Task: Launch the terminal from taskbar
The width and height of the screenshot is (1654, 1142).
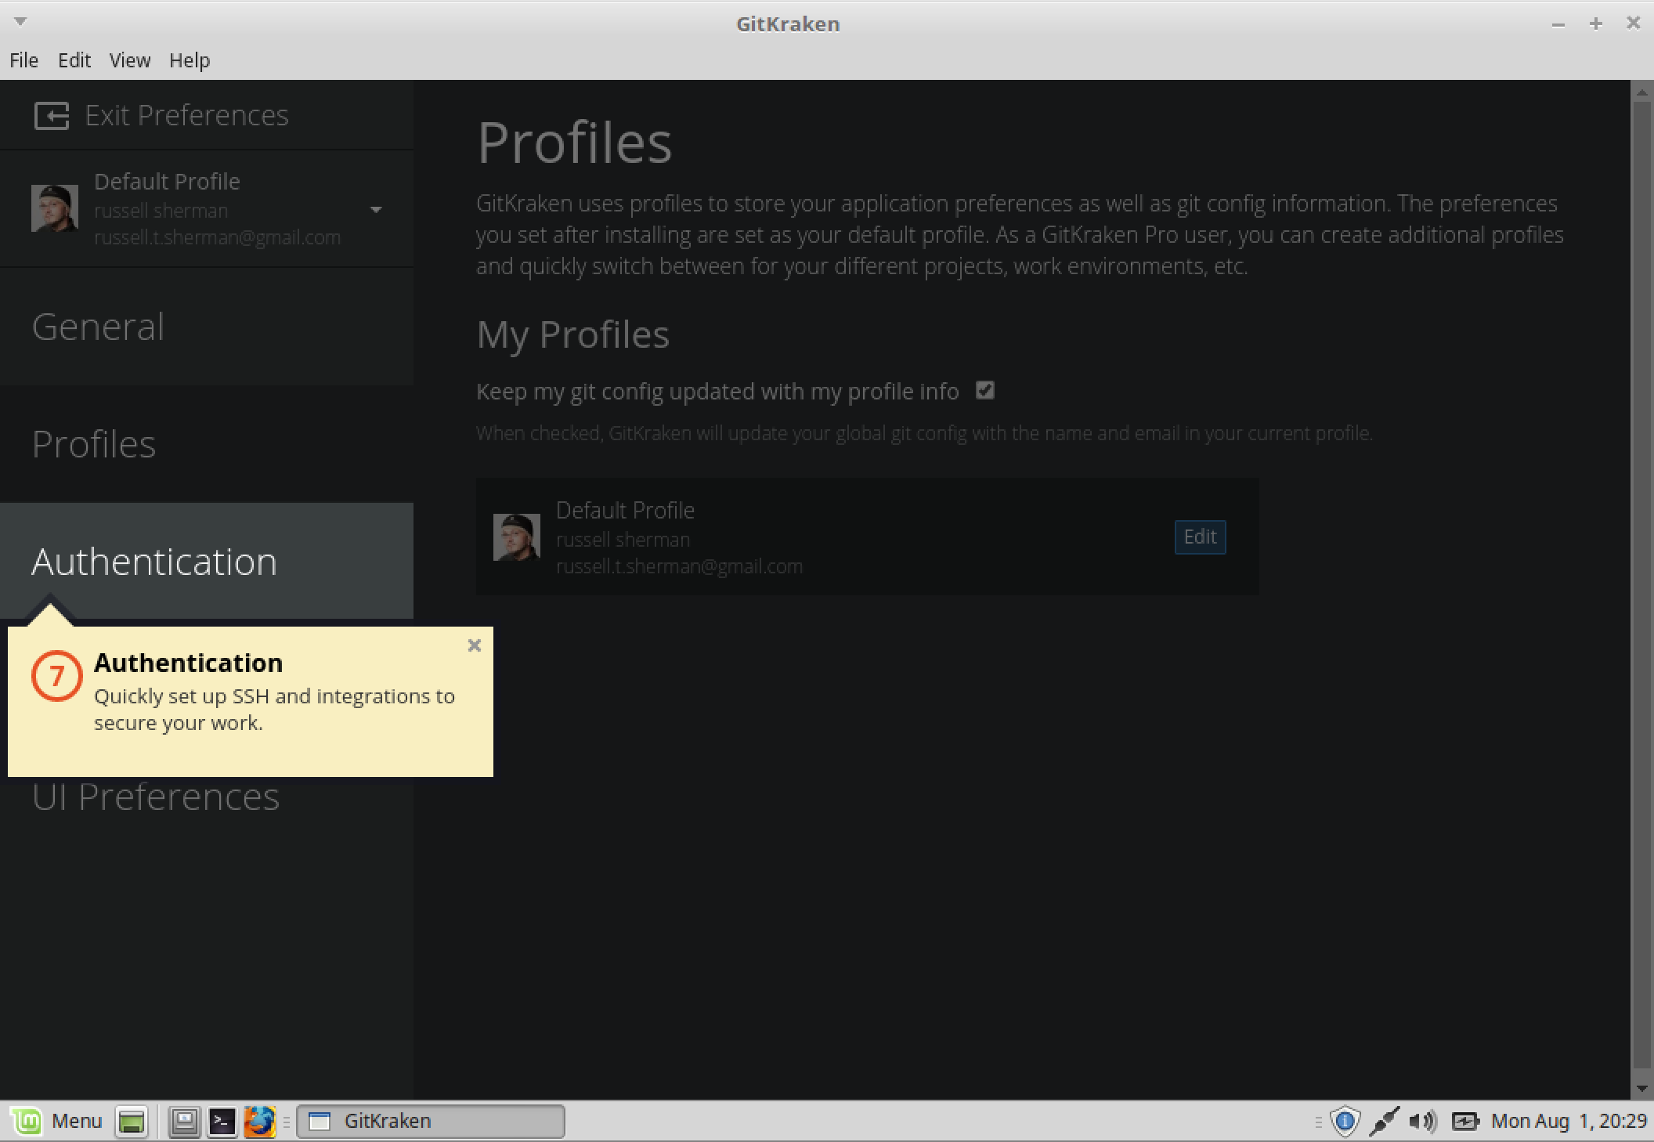Action: [222, 1122]
